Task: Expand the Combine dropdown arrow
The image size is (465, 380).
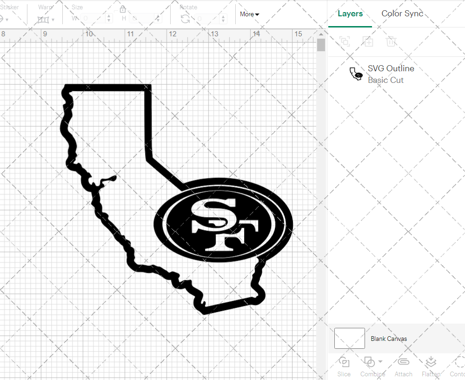Action: pos(380,361)
